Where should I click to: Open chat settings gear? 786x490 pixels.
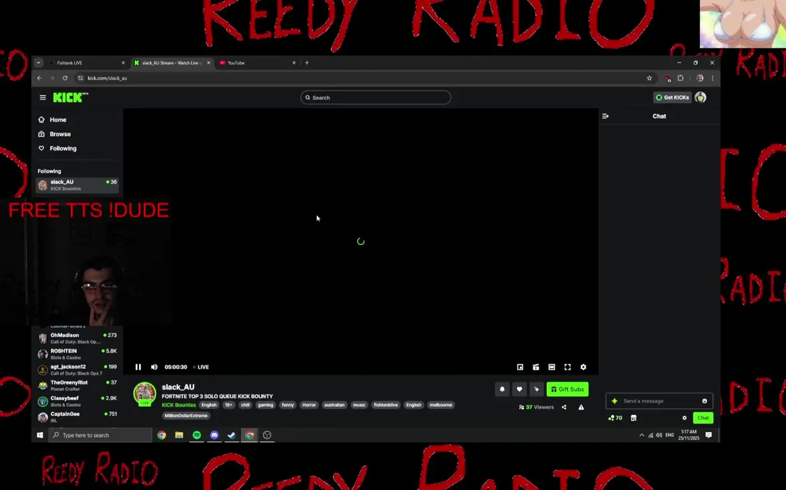[x=685, y=418]
